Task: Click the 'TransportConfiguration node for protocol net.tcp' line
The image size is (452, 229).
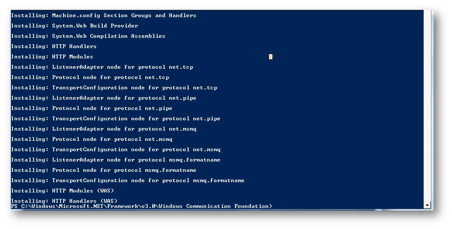Action: coord(114,88)
